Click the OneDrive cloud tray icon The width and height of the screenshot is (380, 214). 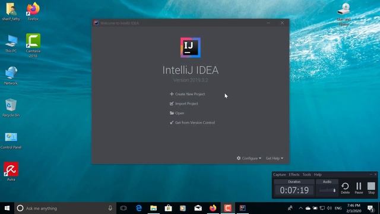coord(308,208)
